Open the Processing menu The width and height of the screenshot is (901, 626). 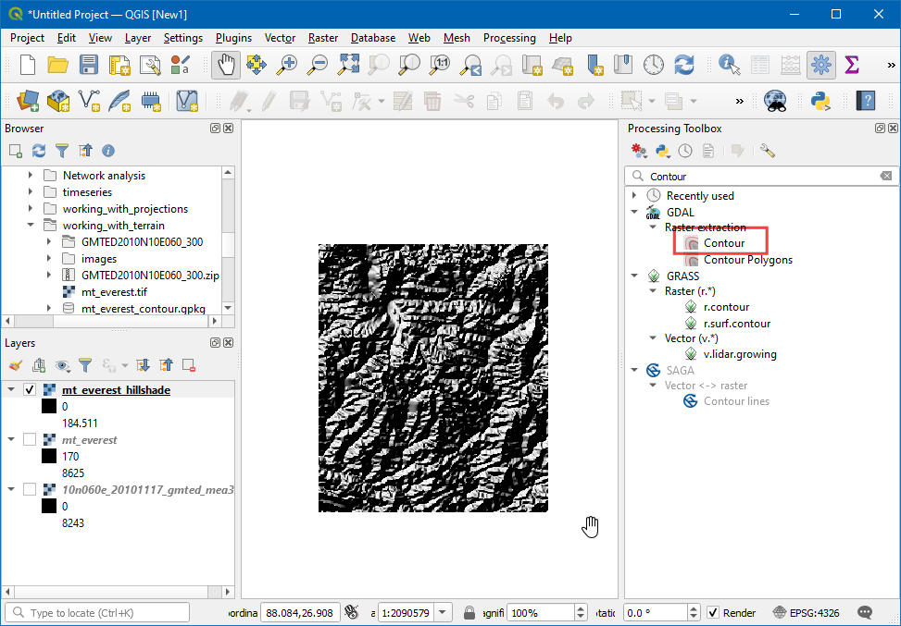(508, 38)
